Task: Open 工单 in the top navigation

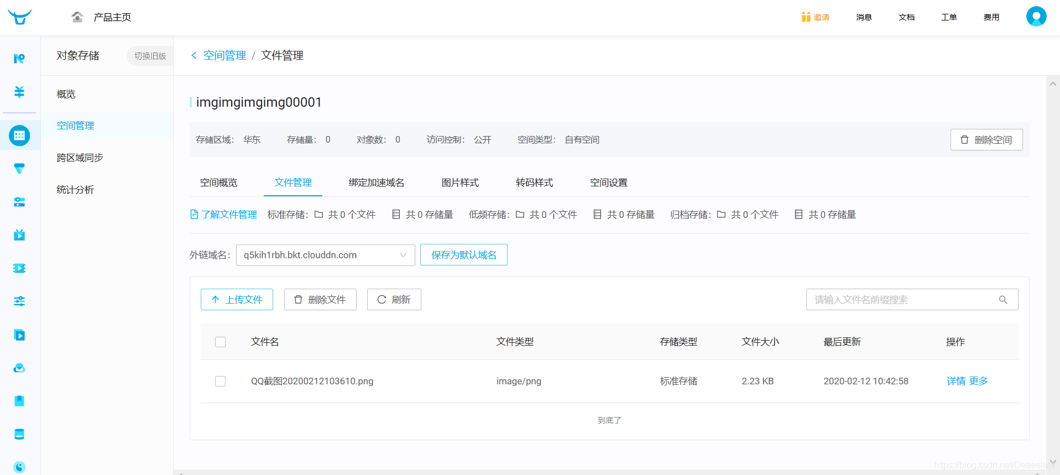Action: point(949,17)
